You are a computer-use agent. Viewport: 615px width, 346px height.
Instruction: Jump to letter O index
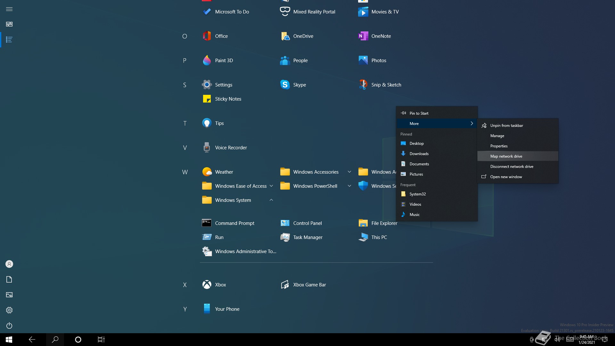click(x=185, y=36)
